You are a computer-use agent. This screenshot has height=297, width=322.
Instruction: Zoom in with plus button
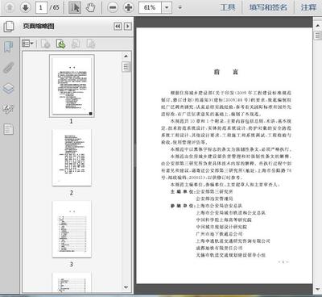tap(129, 7)
